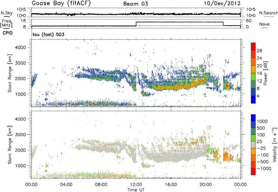Click the '20' value on power colorbar
The image size is (278, 192).
click(259, 66)
